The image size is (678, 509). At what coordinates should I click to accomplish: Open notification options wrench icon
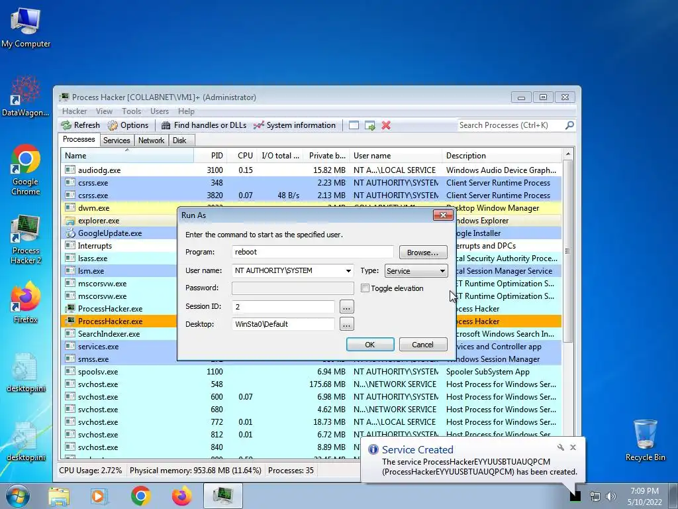(561, 447)
